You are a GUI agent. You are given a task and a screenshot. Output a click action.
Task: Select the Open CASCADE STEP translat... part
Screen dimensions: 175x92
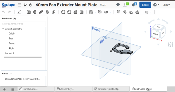click(x=22, y=79)
